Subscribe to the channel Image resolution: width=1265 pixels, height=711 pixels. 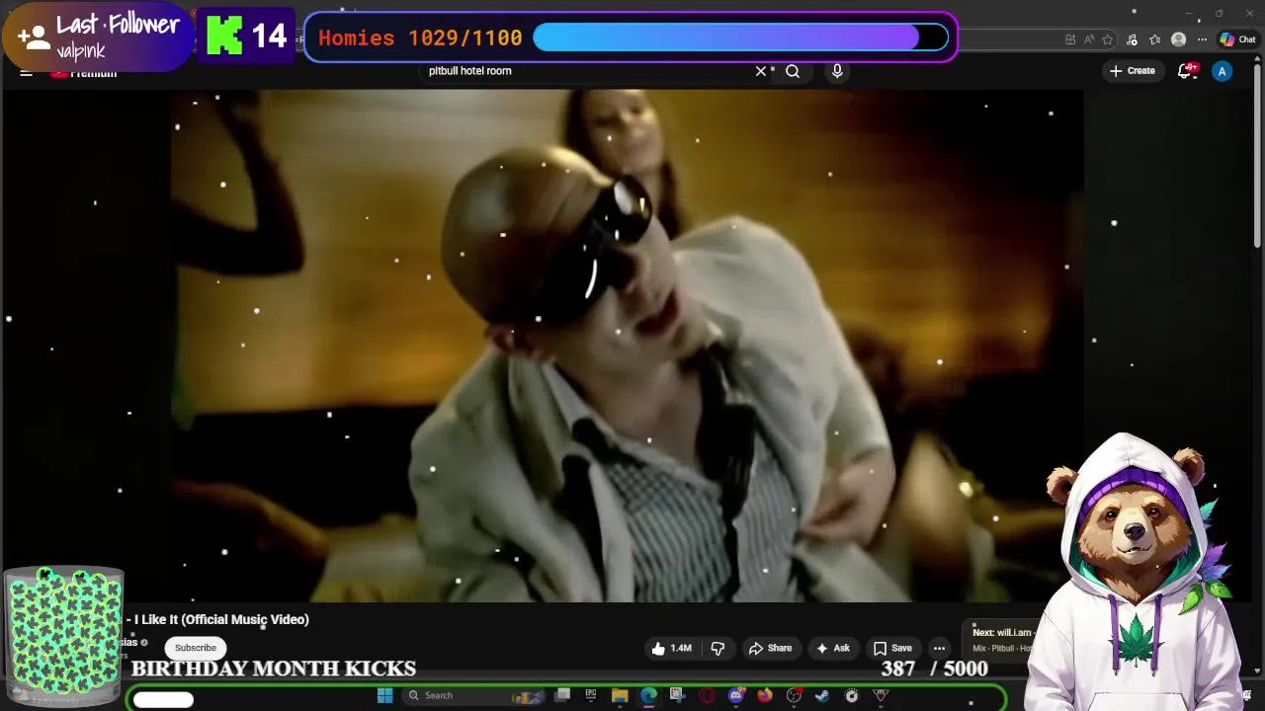click(x=196, y=648)
